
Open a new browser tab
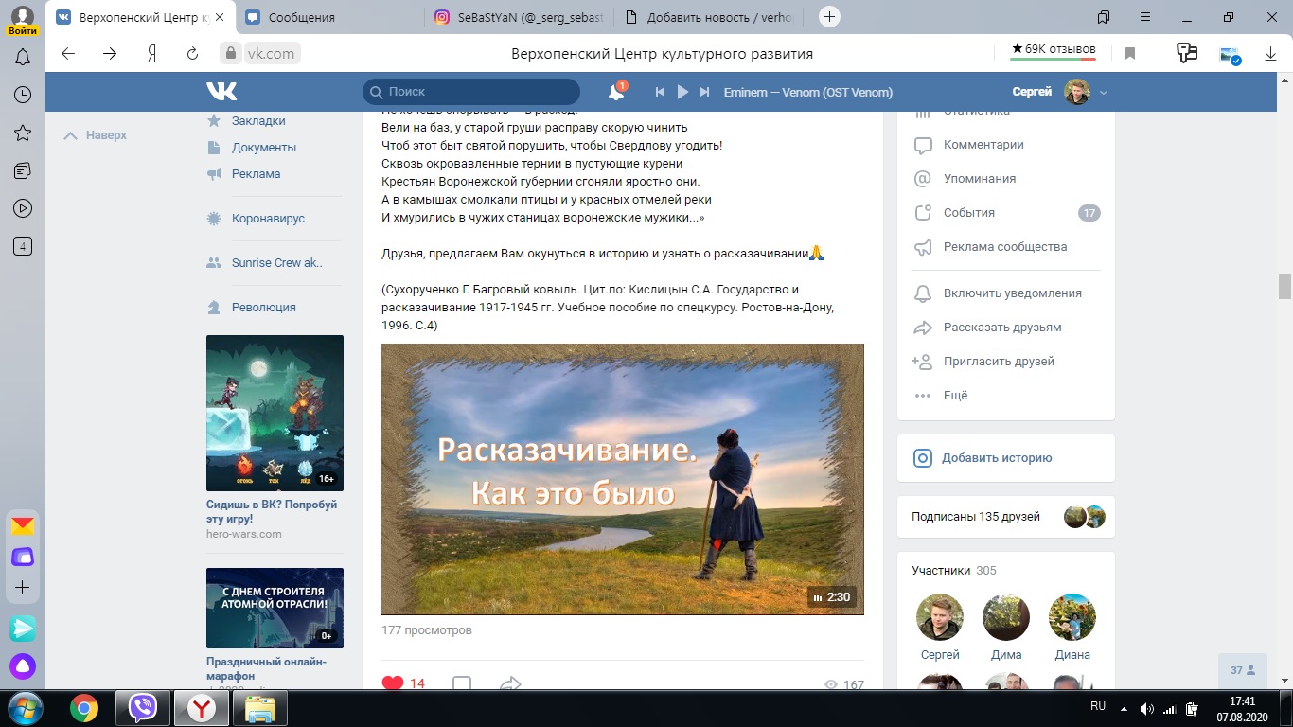coord(829,16)
